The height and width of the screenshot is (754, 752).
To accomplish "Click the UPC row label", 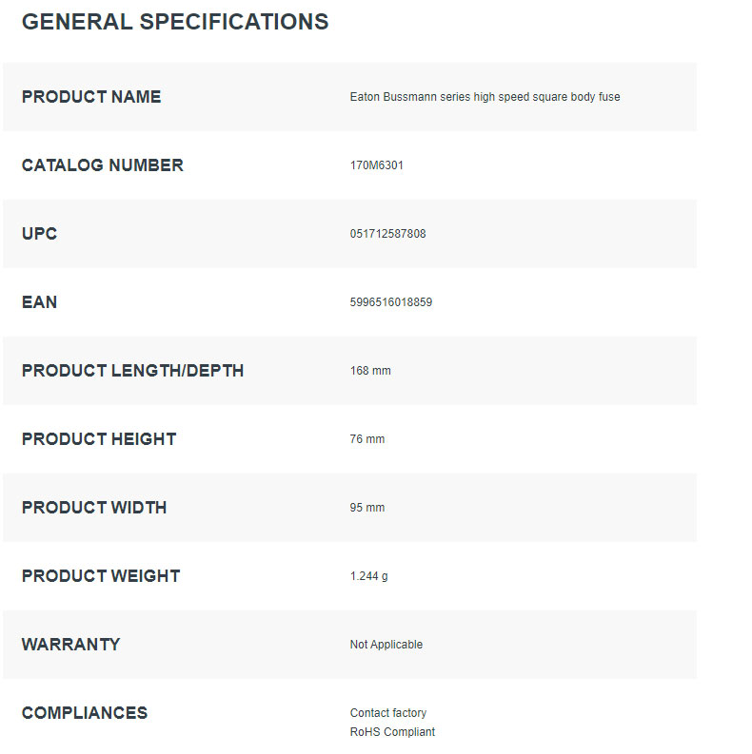I will (40, 234).
